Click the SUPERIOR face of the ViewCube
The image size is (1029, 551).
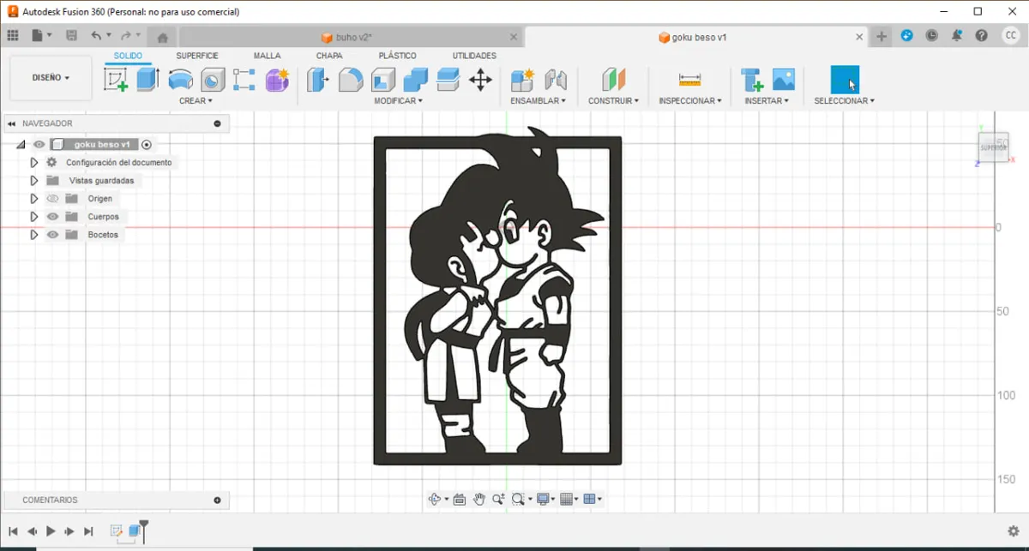point(993,147)
